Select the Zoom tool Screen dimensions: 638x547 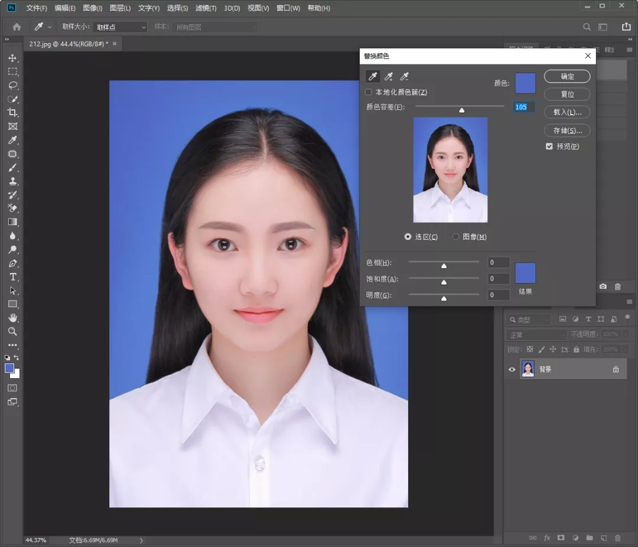12,331
